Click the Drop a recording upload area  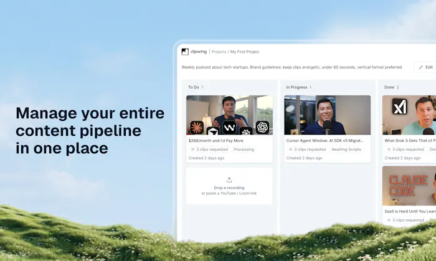coord(229,186)
